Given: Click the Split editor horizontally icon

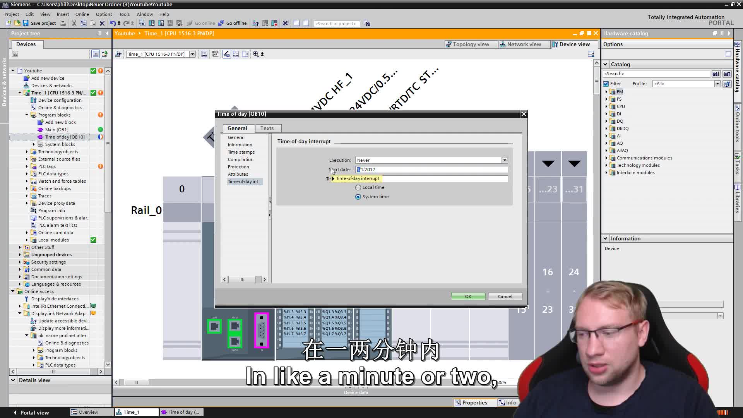Looking at the screenshot, I should coord(296,23).
